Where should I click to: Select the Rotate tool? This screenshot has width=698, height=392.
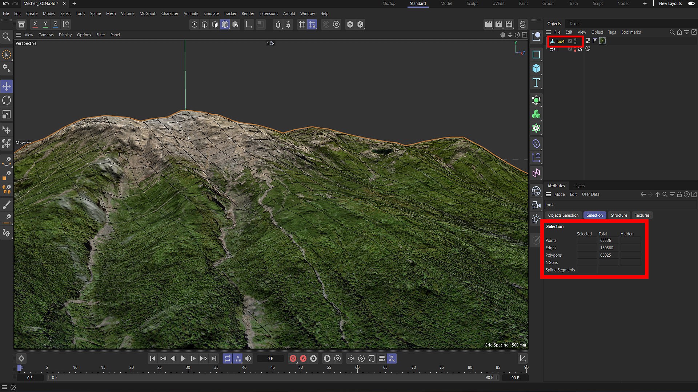[7, 101]
